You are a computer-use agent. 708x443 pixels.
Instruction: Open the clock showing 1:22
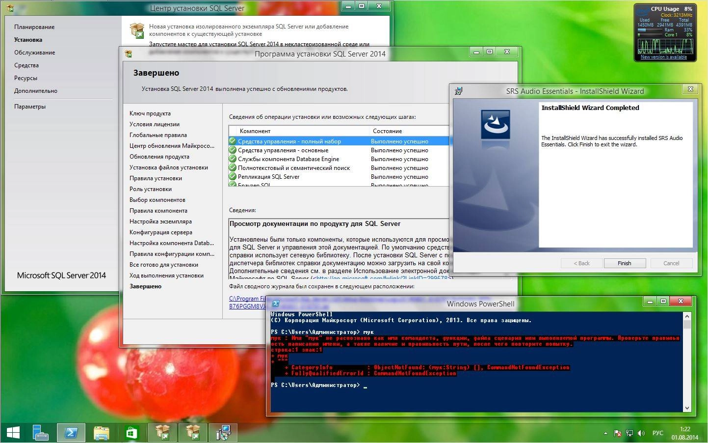coord(685,433)
